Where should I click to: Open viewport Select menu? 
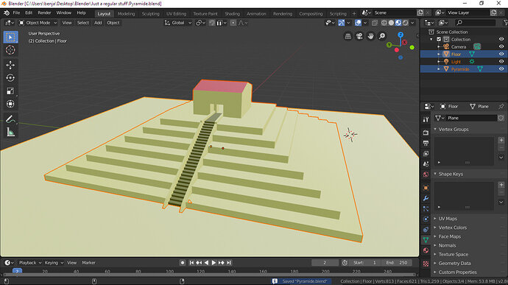tap(83, 23)
